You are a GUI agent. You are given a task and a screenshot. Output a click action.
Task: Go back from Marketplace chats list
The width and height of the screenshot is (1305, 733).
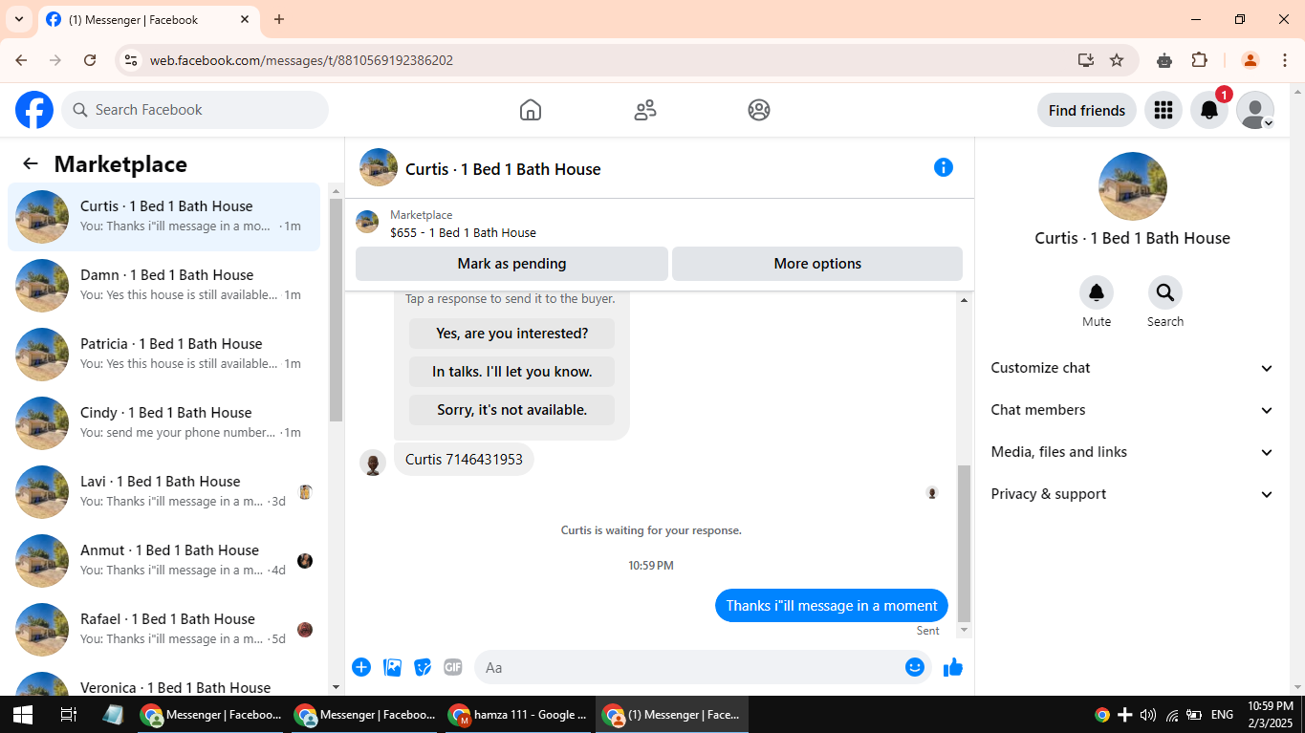[31, 163]
